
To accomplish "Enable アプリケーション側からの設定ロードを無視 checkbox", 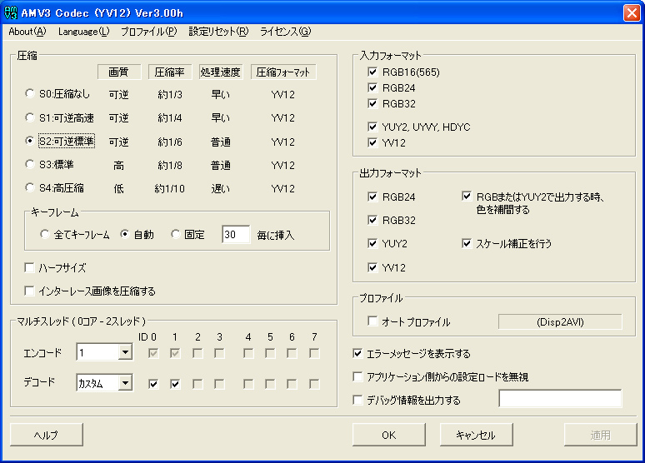I will pos(357,376).
